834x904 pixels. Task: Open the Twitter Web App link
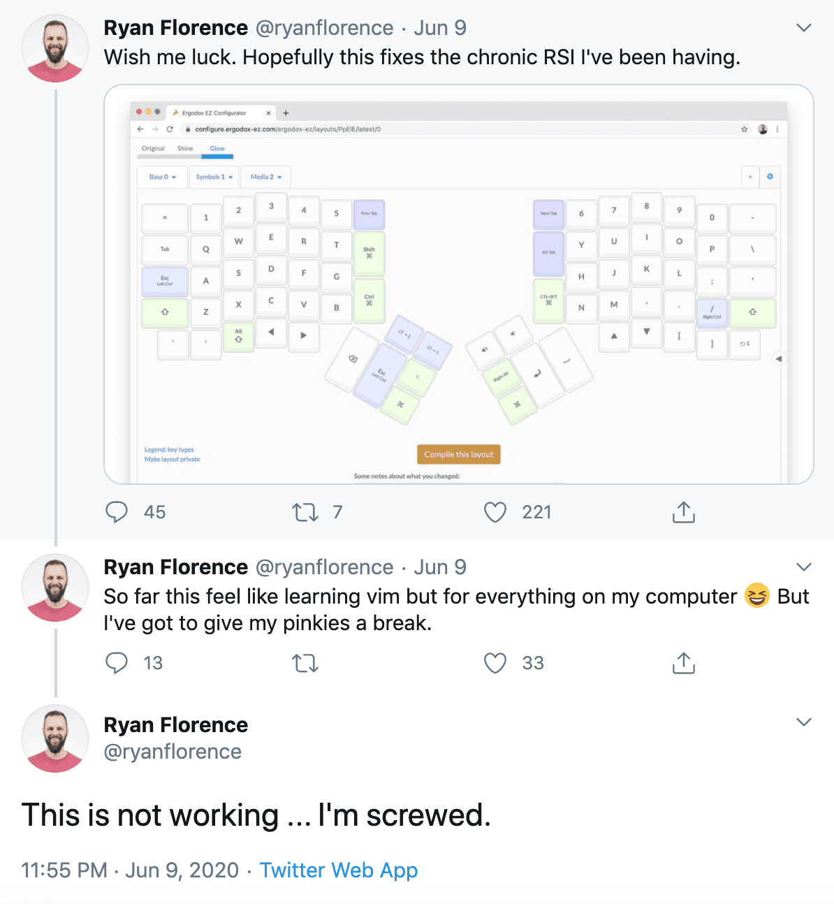[339, 870]
